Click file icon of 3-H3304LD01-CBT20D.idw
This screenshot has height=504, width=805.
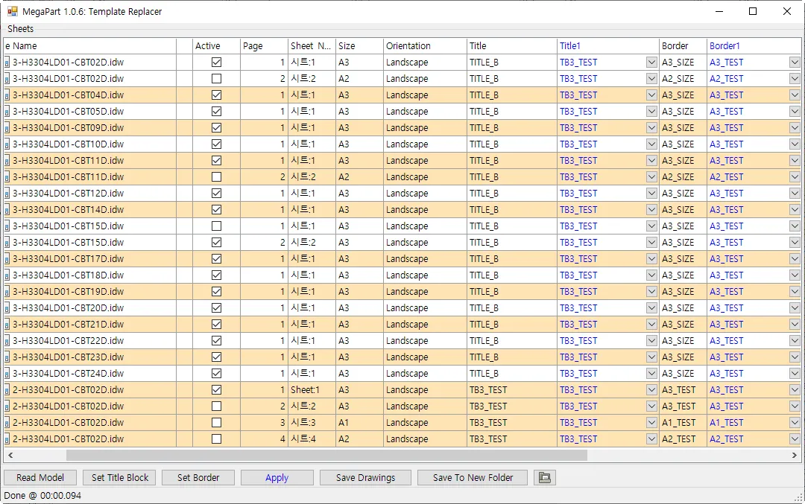click(x=7, y=309)
